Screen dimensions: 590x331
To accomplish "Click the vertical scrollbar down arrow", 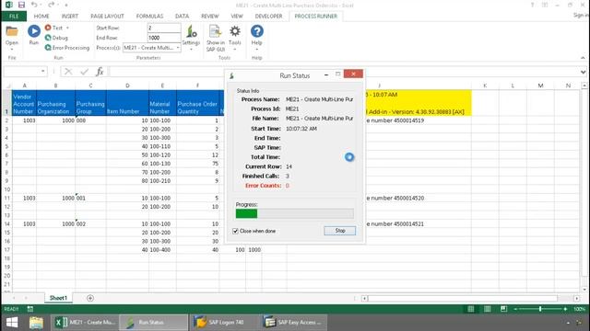I will pyautogui.click(x=584, y=289).
